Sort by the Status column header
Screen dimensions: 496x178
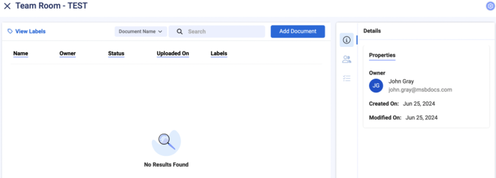116,53
